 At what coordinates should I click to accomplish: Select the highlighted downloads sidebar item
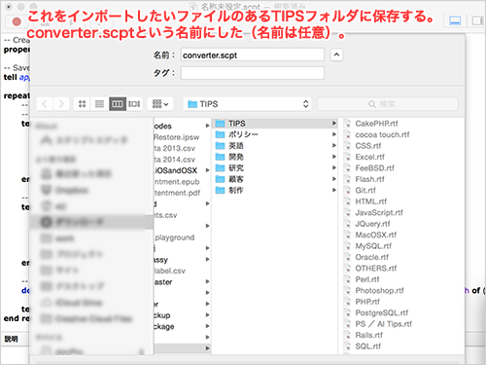tap(91, 222)
